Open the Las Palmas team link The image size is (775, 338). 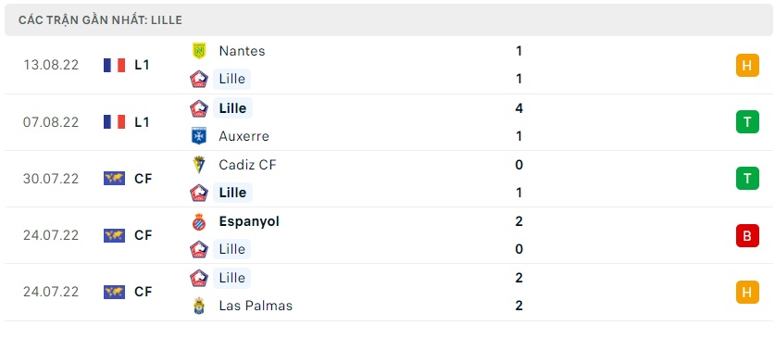[x=256, y=306]
